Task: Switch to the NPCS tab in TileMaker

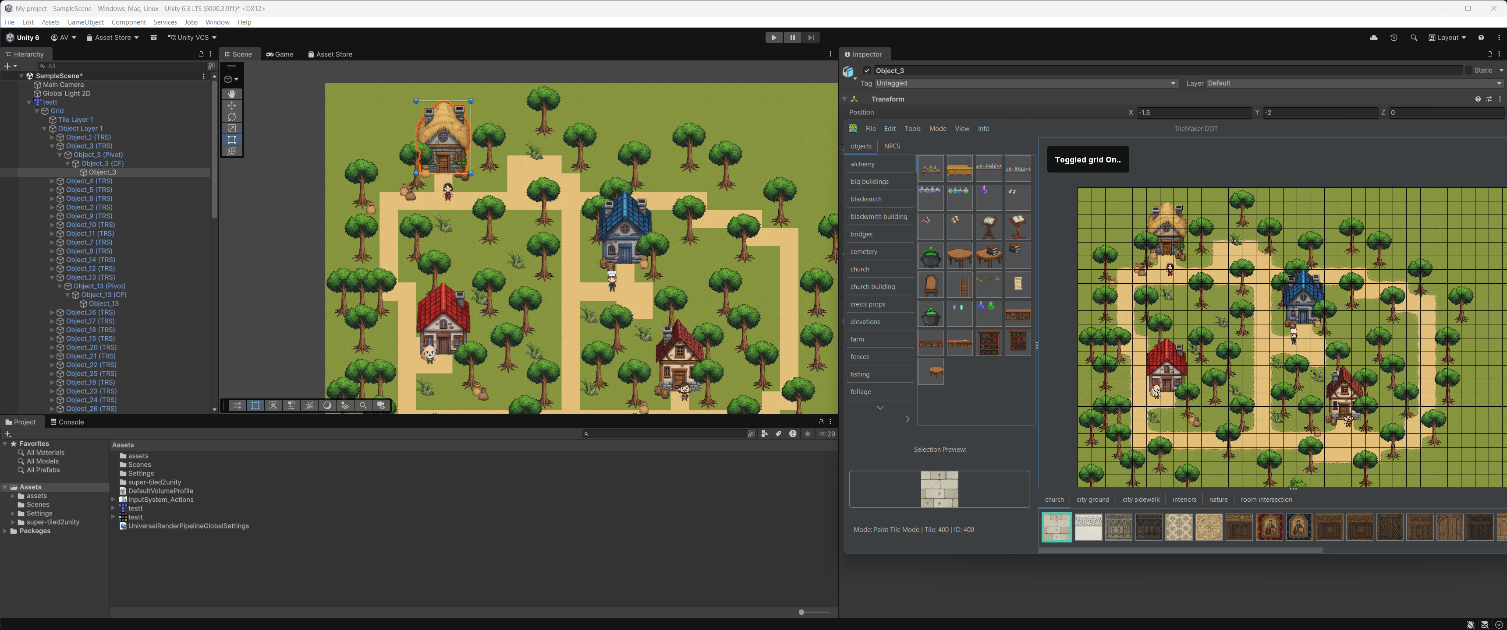Action: tap(892, 146)
